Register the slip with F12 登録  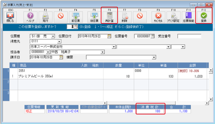click(x=204, y=17)
